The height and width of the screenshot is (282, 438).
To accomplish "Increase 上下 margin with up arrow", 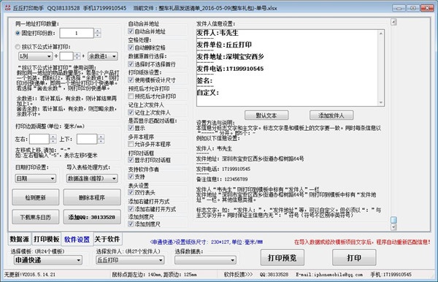I will point(101,137).
